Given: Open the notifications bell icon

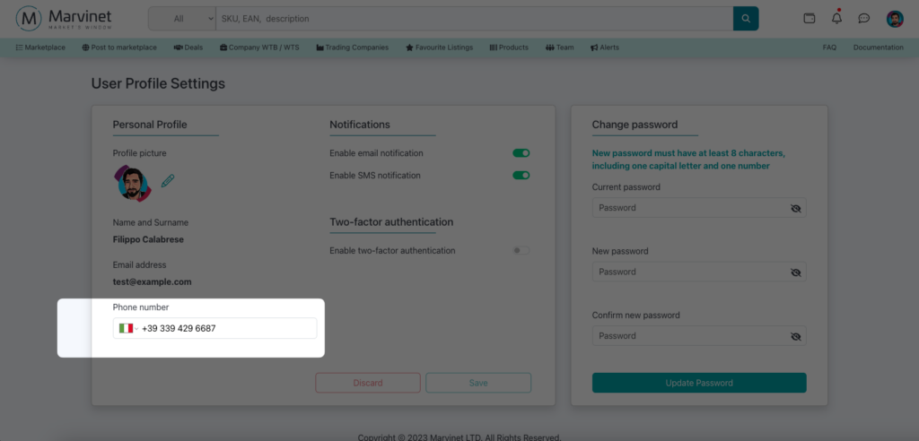Looking at the screenshot, I should coord(836,18).
